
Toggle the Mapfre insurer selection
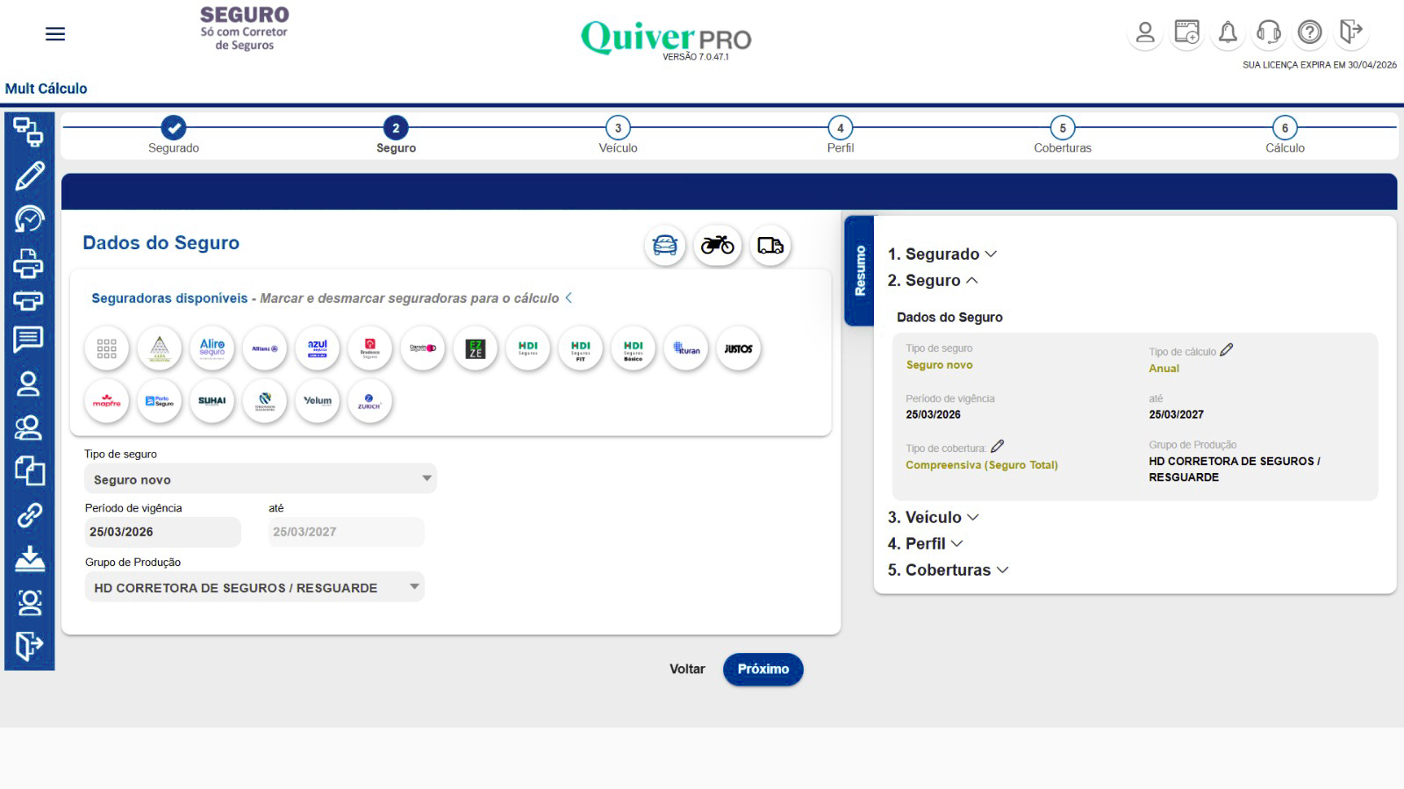tap(107, 401)
